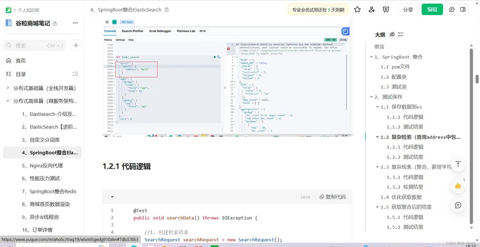Click 个人知识库 breadcrumb link

[28, 10]
